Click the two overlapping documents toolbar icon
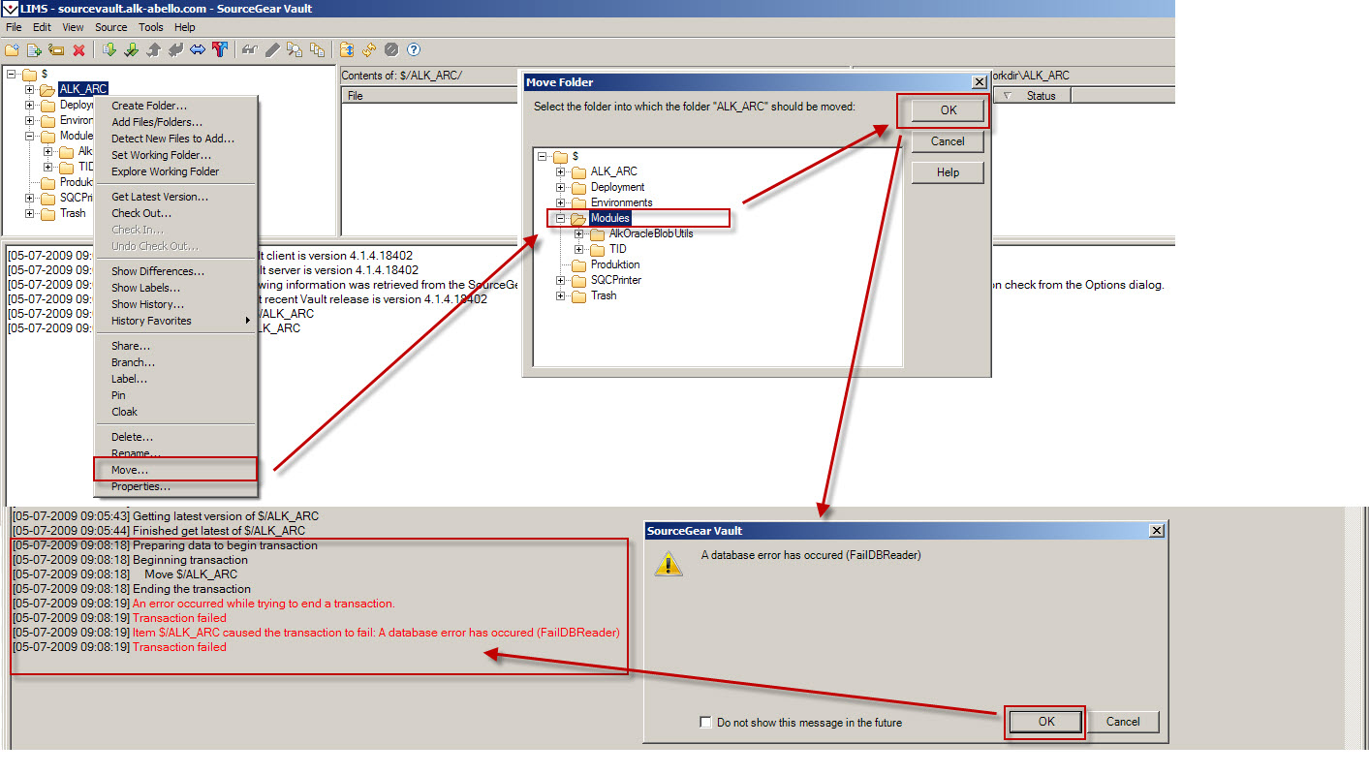The width and height of the screenshot is (1369, 775). pyautogui.click(x=317, y=49)
